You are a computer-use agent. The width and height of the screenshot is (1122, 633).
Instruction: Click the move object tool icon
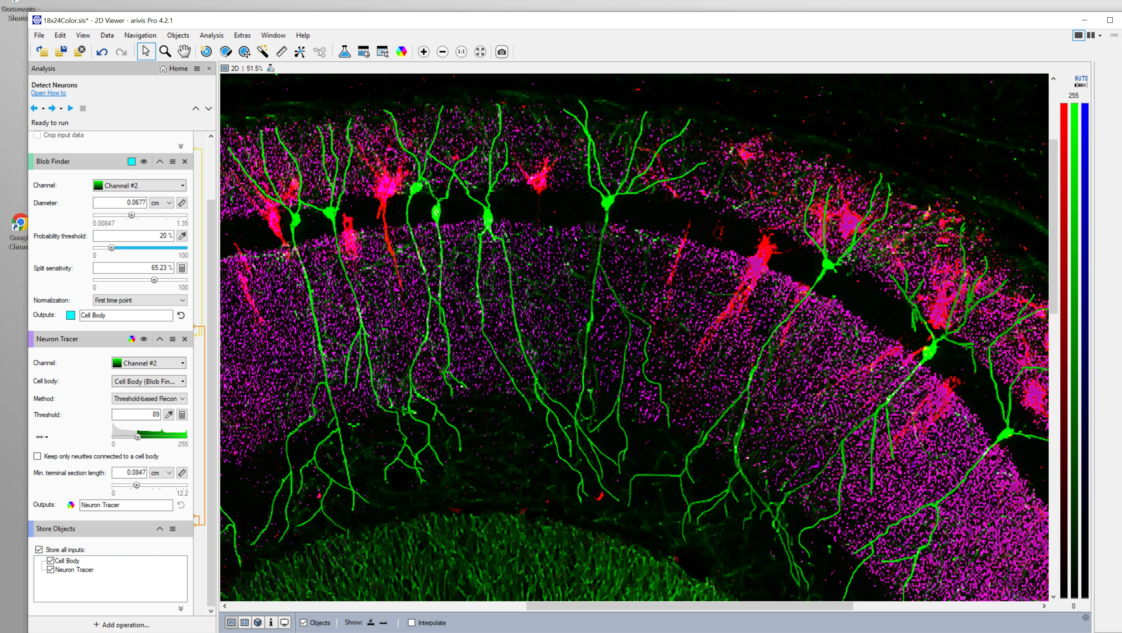pos(244,52)
